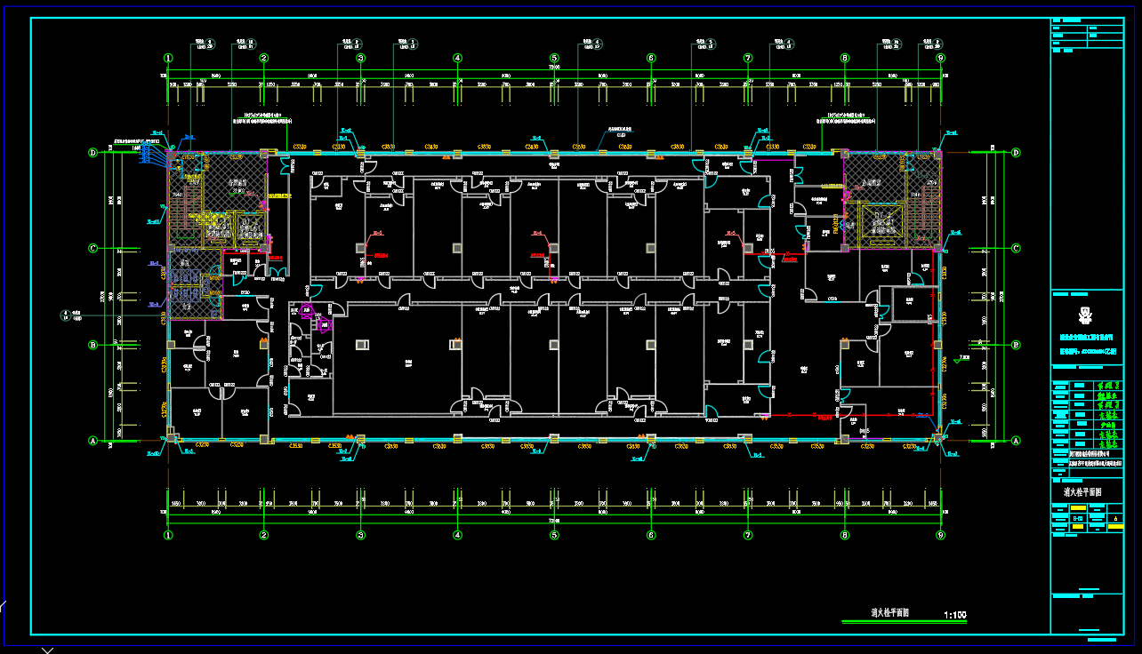
Task: Select grid axis bubble 2 at bottom
Action: [x=264, y=535]
